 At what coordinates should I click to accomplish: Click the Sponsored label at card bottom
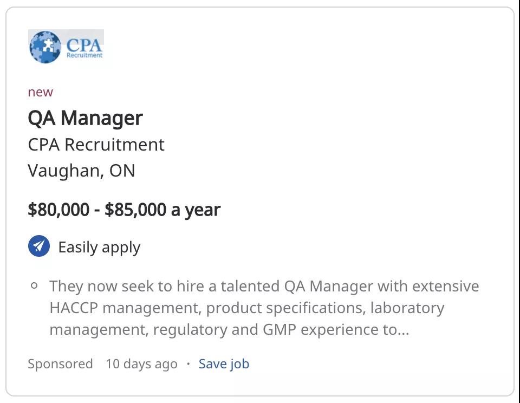coord(60,364)
